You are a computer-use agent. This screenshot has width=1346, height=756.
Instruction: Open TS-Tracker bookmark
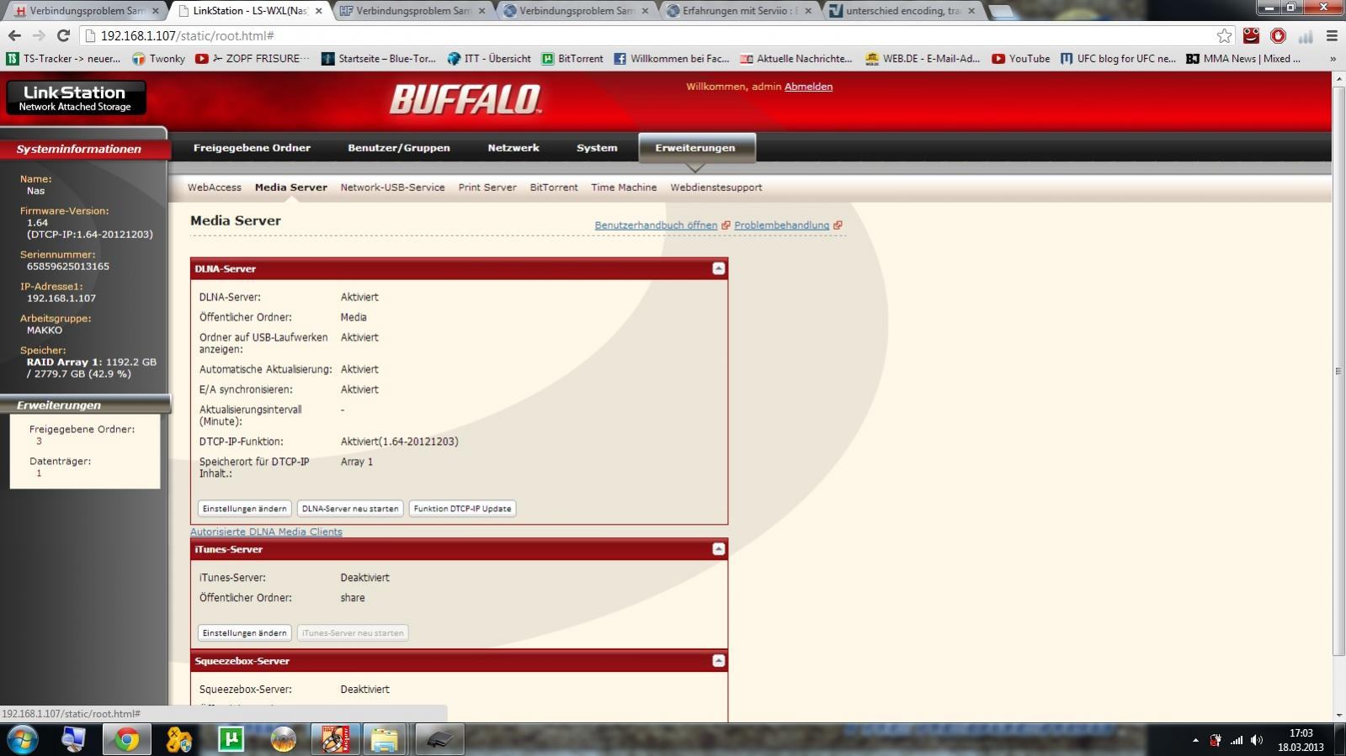click(x=64, y=59)
